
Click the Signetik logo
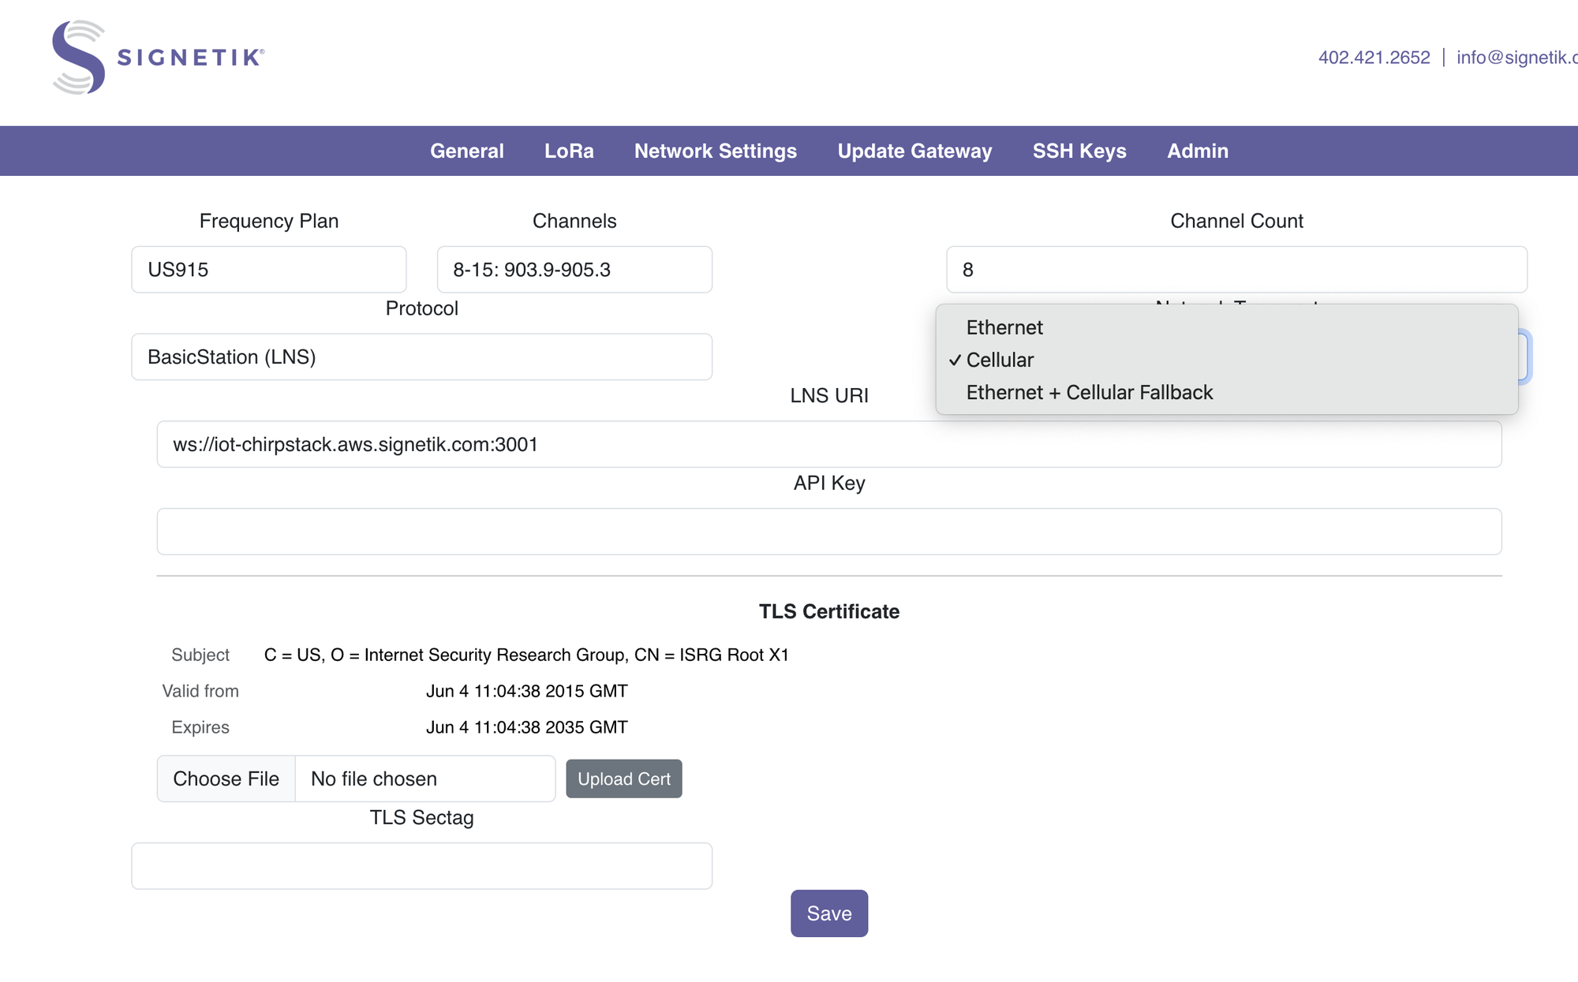tap(158, 58)
